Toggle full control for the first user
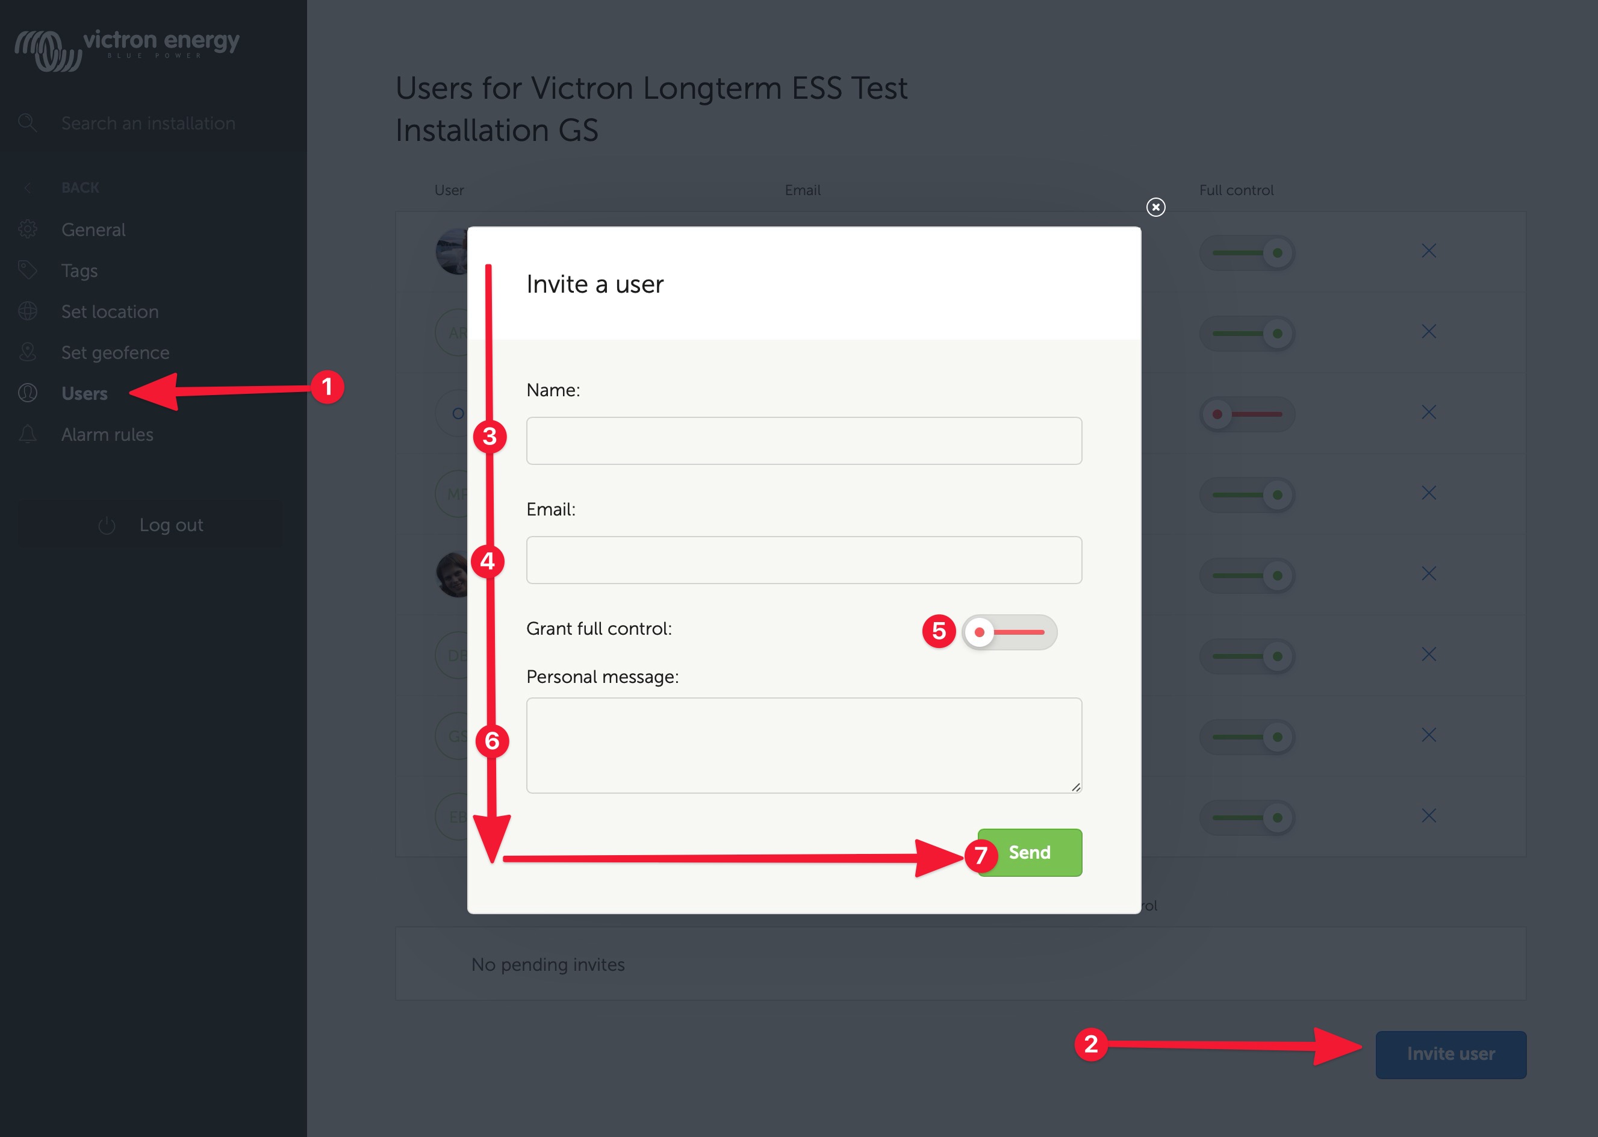The image size is (1598, 1137). click(x=1248, y=253)
